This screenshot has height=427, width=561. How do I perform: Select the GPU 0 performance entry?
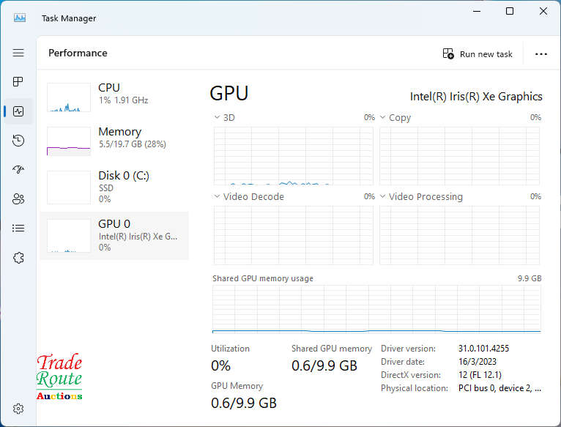coord(114,234)
